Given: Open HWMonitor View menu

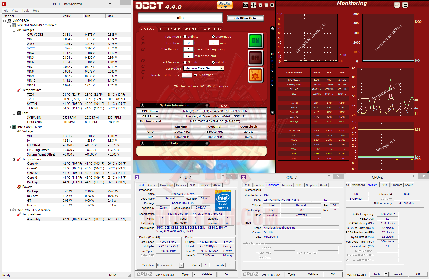Looking at the screenshot, I should tap(15, 11).
